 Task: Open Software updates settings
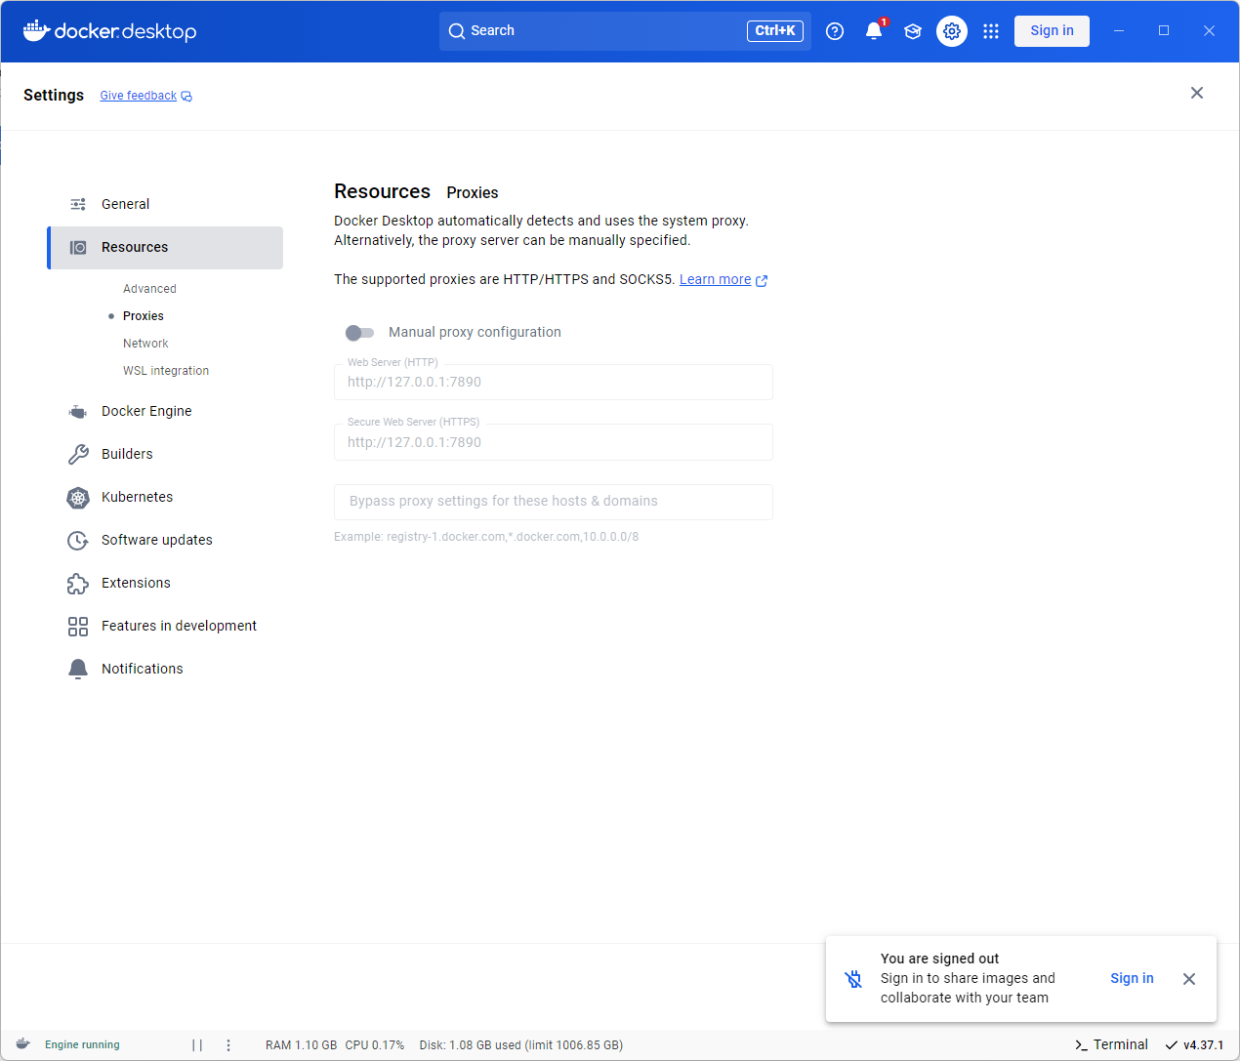click(x=166, y=541)
